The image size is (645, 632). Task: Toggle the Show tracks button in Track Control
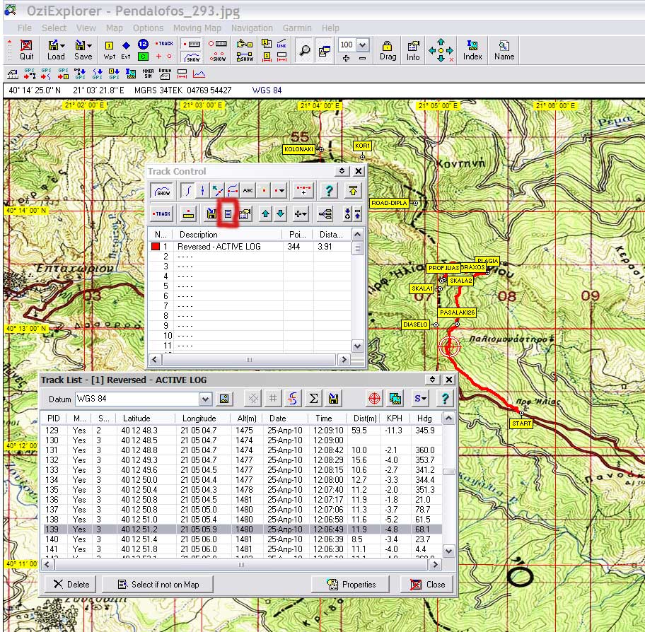coord(163,190)
